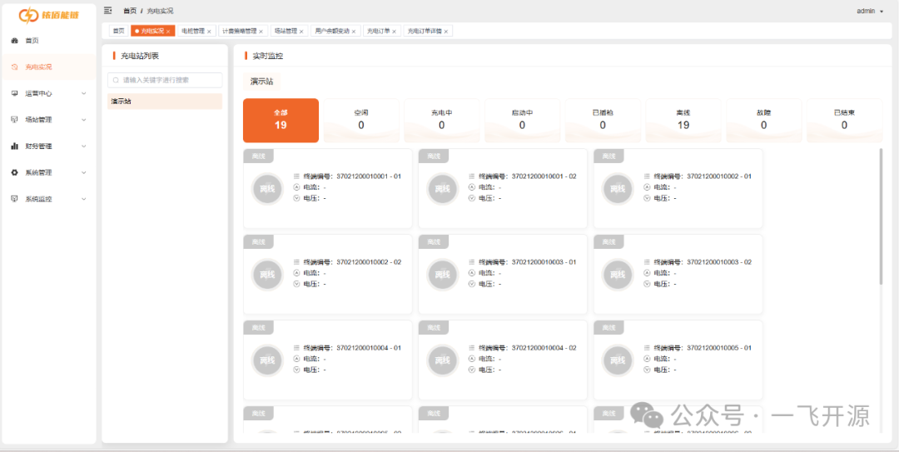Click the terminal list vertical scrollbar

click(x=881, y=216)
